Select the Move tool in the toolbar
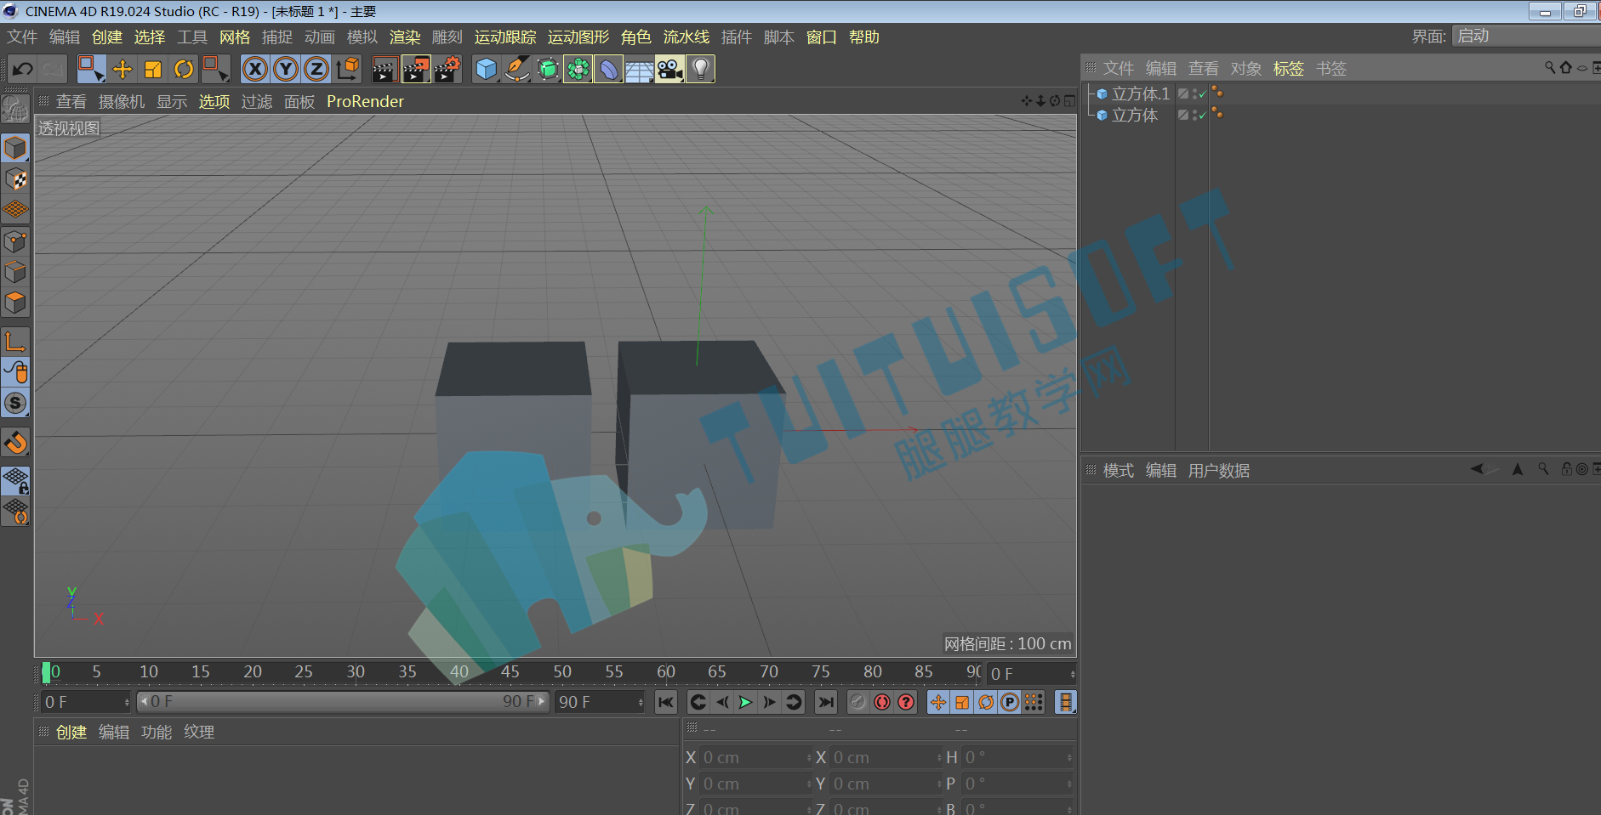The height and width of the screenshot is (815, 1601). point(122,69)
